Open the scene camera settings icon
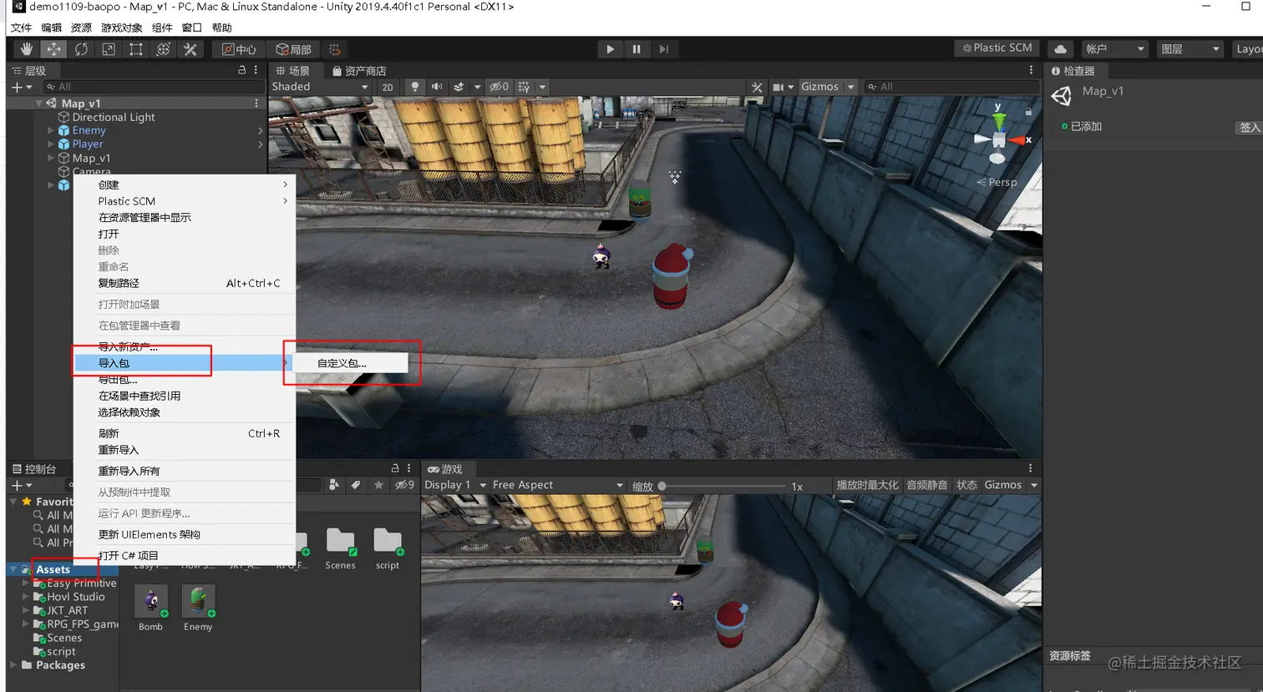This screenshot has width=1263, height=692. tap(779, 87)
